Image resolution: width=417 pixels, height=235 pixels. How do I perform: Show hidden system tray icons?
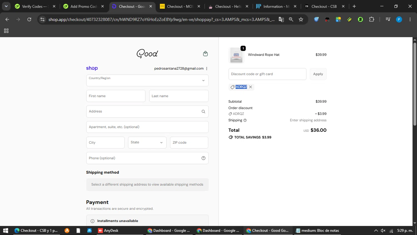(376, 231)
